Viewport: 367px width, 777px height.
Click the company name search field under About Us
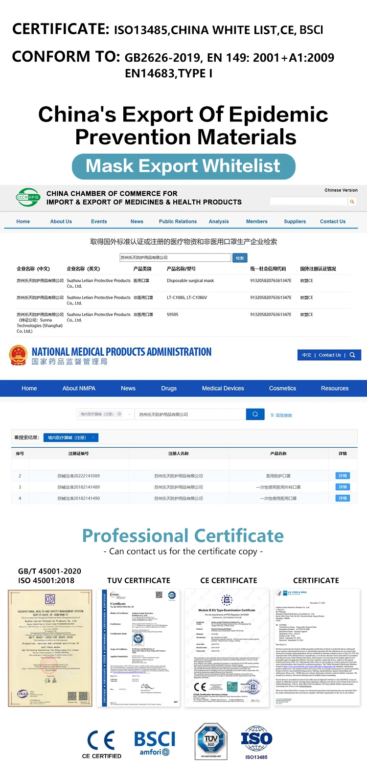(175, 258)
